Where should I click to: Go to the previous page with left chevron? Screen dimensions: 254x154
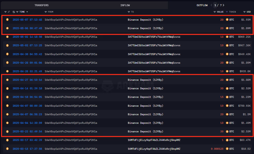[211, 5]
